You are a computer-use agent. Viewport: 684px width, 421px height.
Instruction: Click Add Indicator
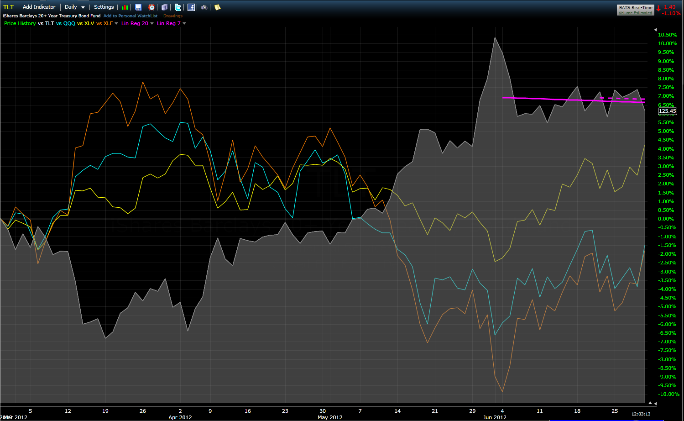coord(39,7)
